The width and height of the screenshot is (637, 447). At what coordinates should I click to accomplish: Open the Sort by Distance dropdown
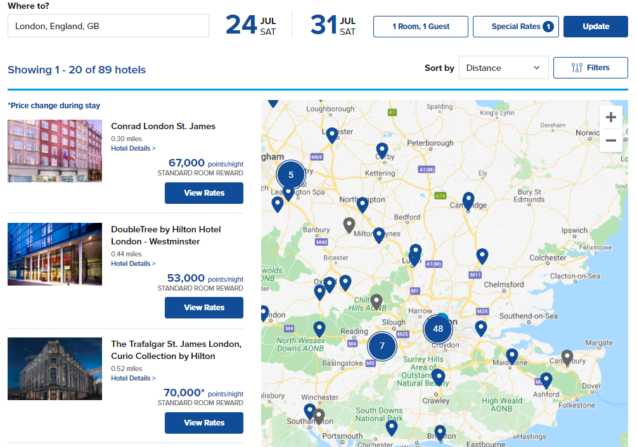tap(503, 68)
